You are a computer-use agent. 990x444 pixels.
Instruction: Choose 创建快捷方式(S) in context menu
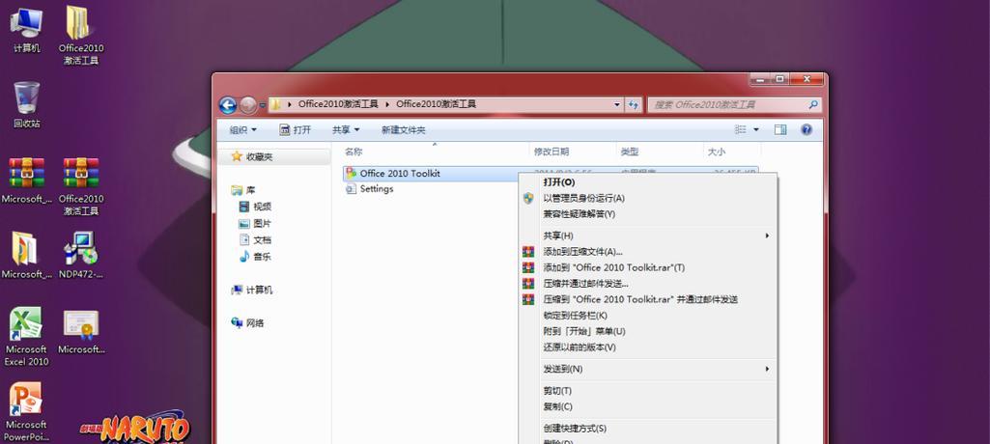648,429
